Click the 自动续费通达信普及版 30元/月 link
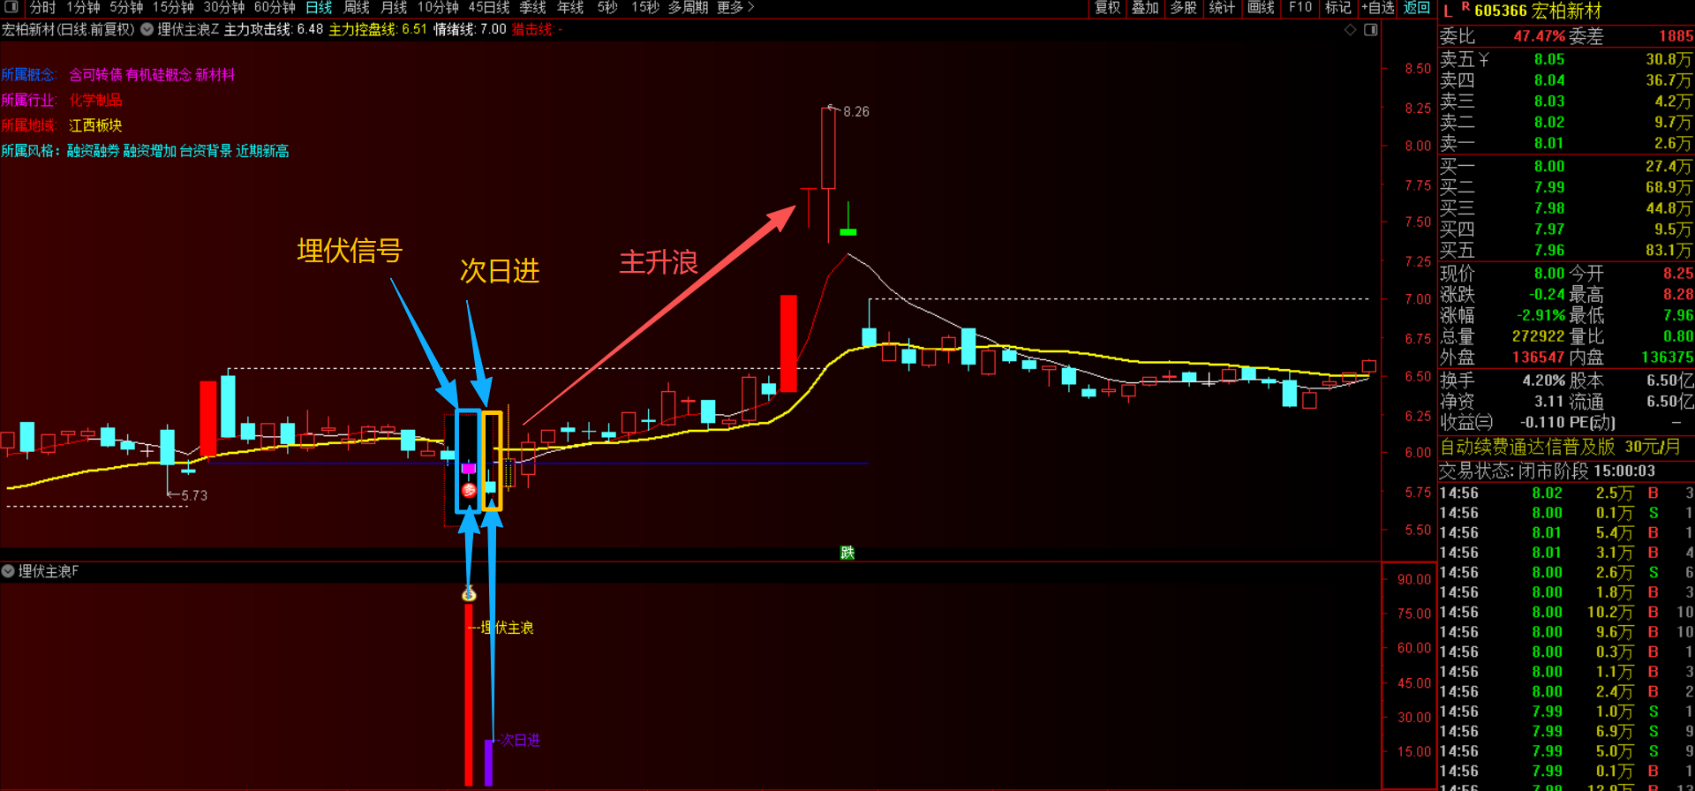 (x=1561, y=447)
